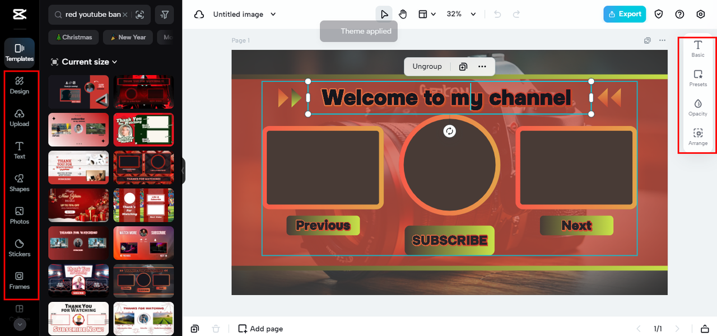Open the Photos sidebar panel
The width and height of the screenshot is (717, 336).
[x=20, y=215]
